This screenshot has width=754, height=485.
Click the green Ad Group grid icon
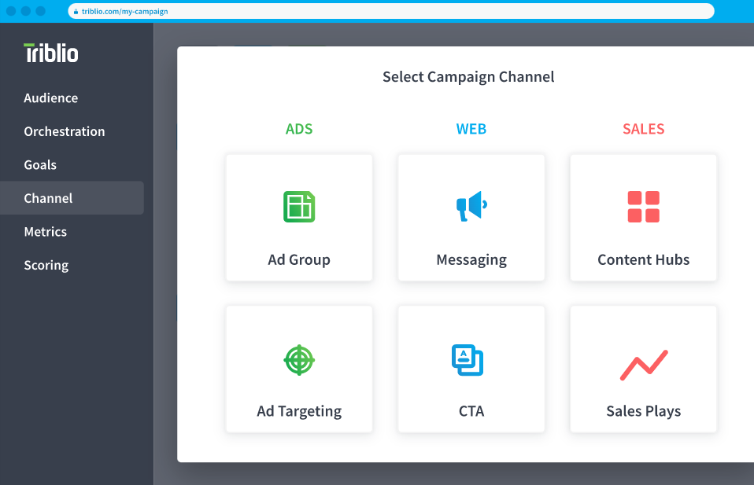tap(299, 207)
